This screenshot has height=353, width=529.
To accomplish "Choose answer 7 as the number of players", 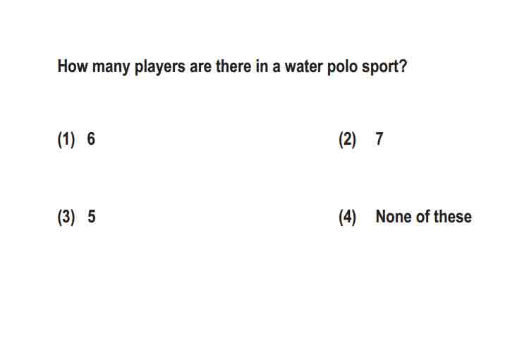I will 379,138.
